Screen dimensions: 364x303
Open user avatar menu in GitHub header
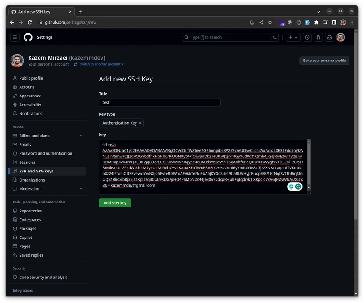pos(340,37)
